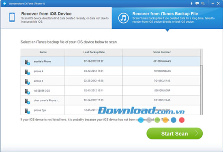The width and height of the screenshot is (223, 152).
Task: Click the menu window icon beside the speech bubble
Action: pos(203,3)
